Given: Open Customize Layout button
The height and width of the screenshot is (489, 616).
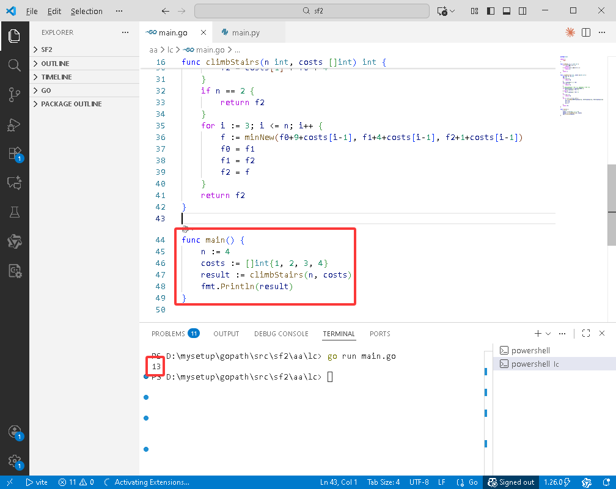Looking at the screenshot, I should [x=475, y=11].
